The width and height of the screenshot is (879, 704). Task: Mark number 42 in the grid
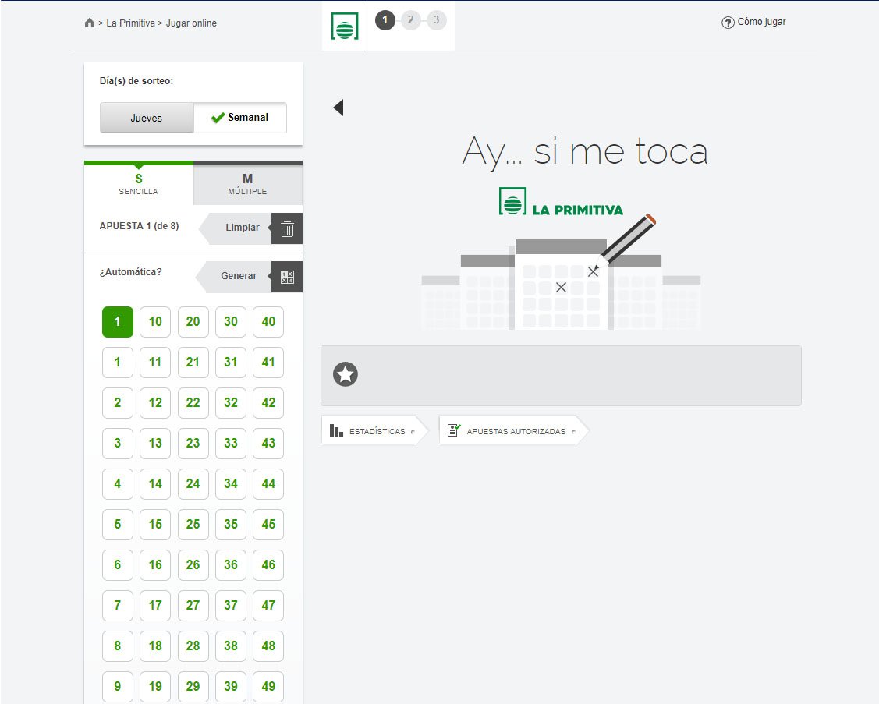pyautogui.click(x=268, y=403)
